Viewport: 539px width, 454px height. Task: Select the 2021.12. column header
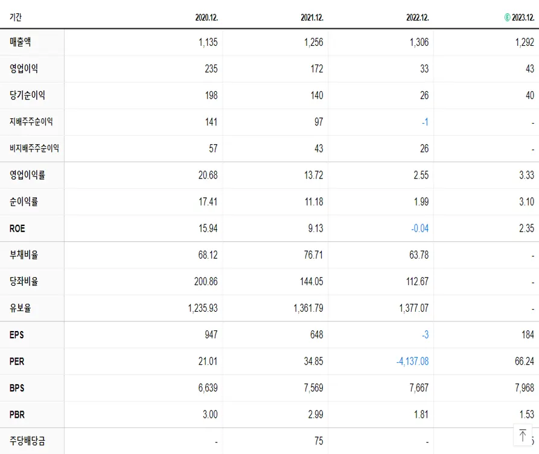[312, 17]
